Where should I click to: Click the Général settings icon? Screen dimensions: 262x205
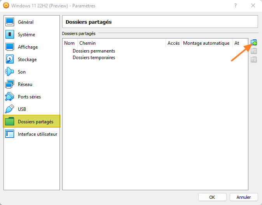pos(10,22)
